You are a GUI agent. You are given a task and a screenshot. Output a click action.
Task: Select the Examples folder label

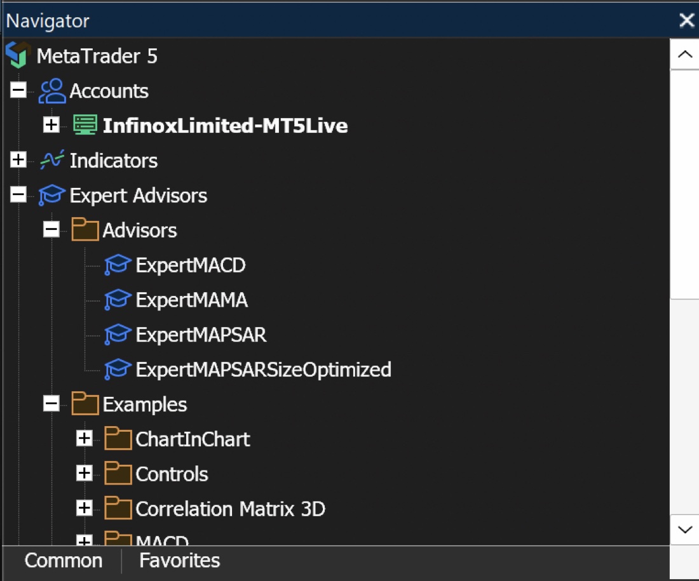[145, 404]
